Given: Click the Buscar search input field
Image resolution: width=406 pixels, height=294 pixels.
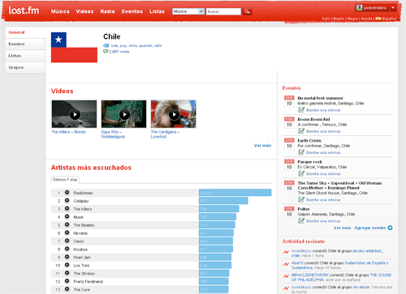Looking at the screenshot, I should tap(223, 11).
